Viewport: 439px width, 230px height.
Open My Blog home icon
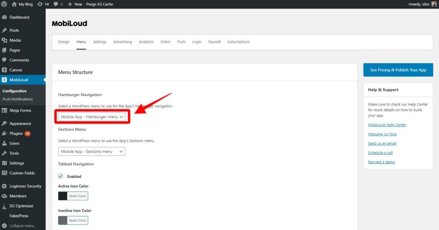click(14, 4)
